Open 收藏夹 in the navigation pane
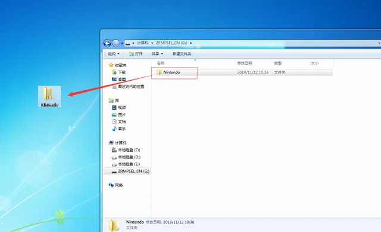This screenshot has height=232, width=381. (x=118, y=65)
